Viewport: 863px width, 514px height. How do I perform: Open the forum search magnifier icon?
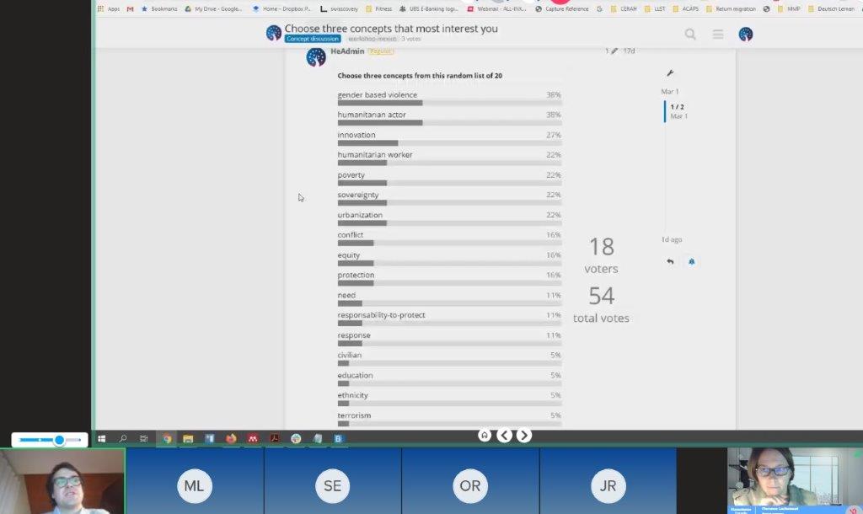(690, 35)
